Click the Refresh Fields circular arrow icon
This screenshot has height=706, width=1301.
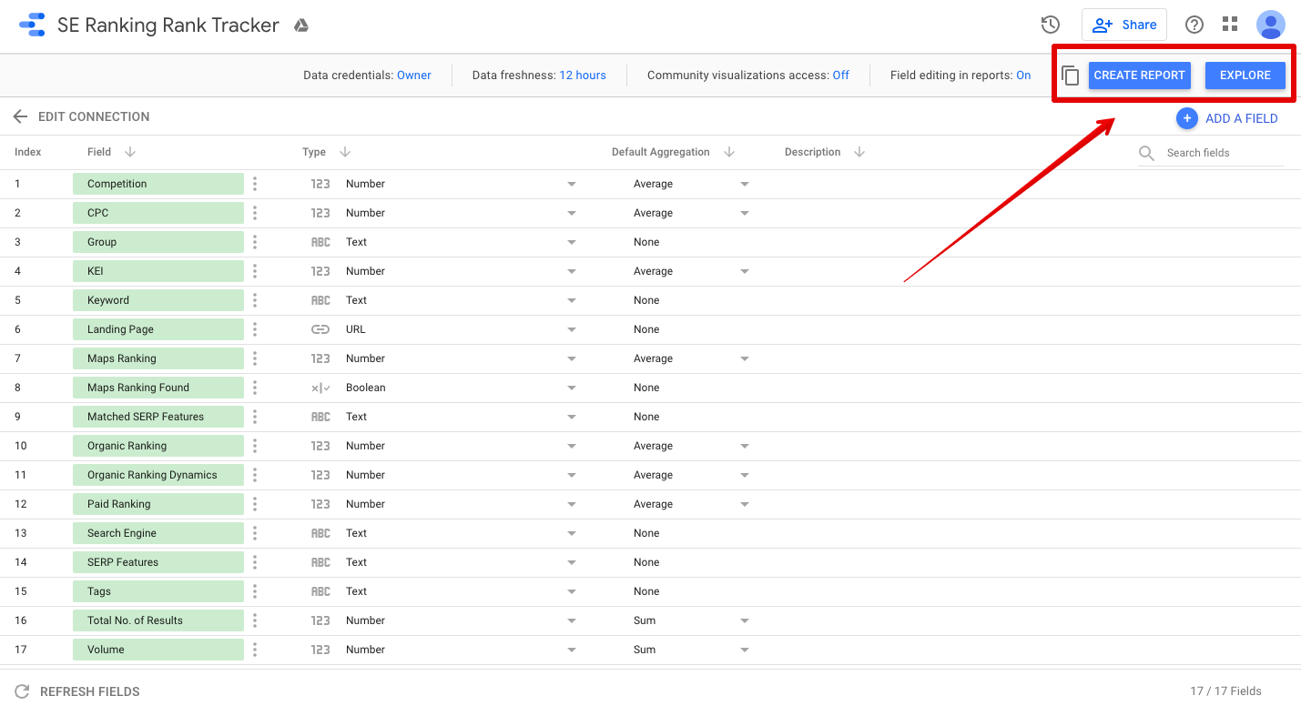click(23, 691)
